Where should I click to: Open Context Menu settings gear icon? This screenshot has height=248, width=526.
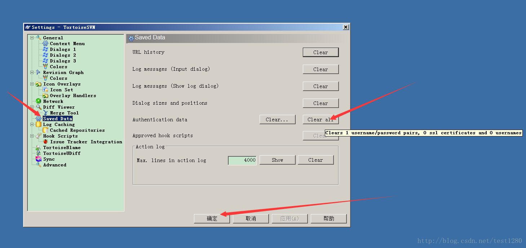coord(45,43)
